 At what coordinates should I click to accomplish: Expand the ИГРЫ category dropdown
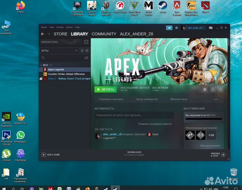point(59,51)
